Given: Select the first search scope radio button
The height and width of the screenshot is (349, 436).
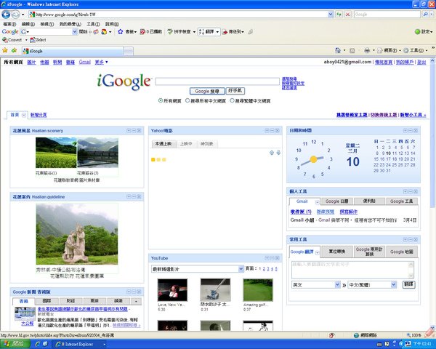Looking at the screenshot, I should tap(161, 100).
